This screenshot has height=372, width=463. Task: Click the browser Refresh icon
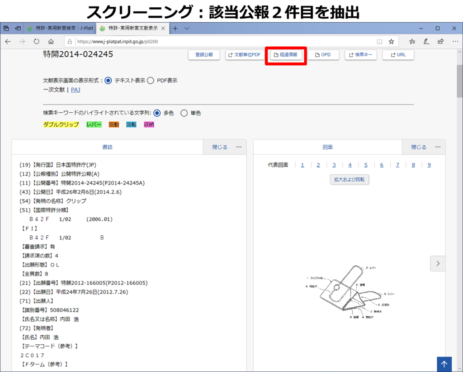[x=36, y=41]
